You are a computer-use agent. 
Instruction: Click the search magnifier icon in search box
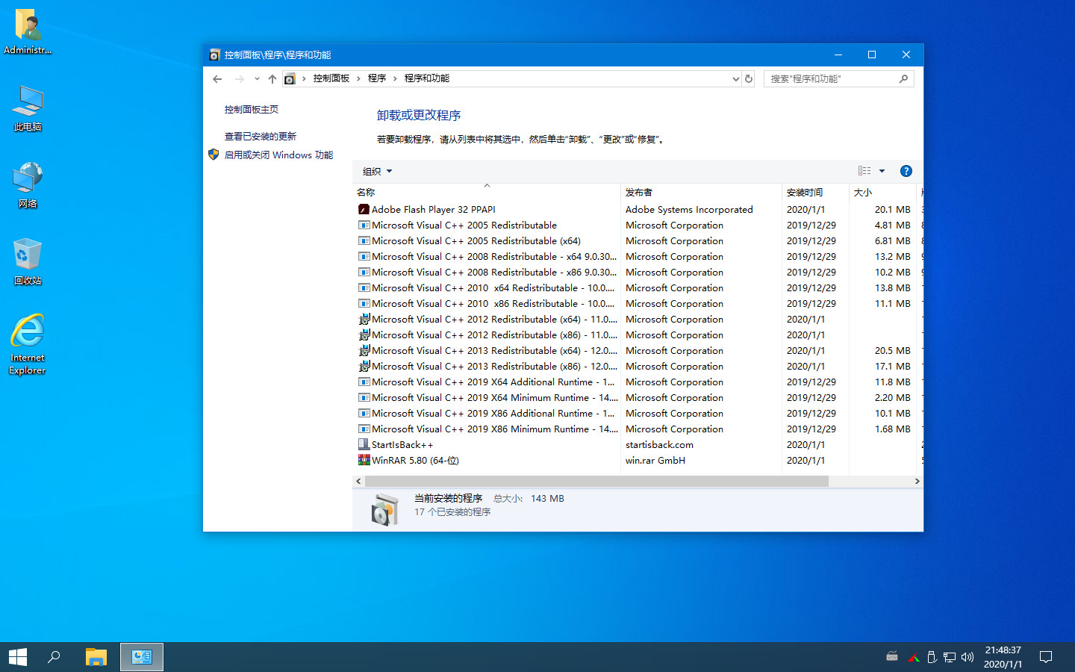click(903, 78)
